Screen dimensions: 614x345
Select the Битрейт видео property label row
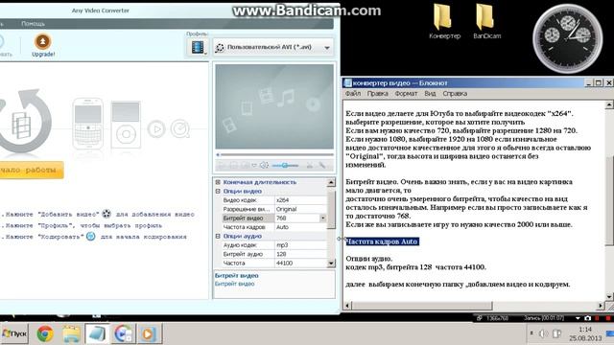[248, 218]
